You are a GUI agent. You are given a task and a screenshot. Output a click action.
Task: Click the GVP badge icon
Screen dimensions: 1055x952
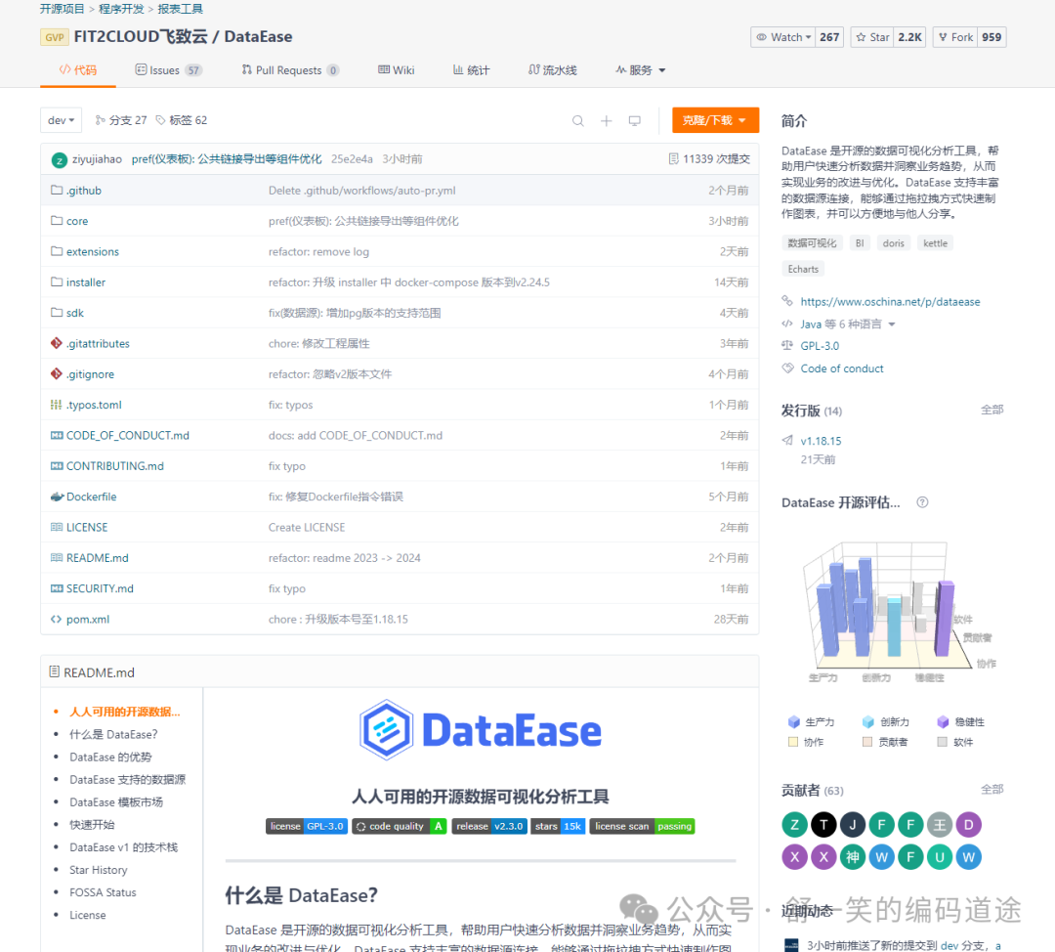pyautogui.click(x=55, y=37)
